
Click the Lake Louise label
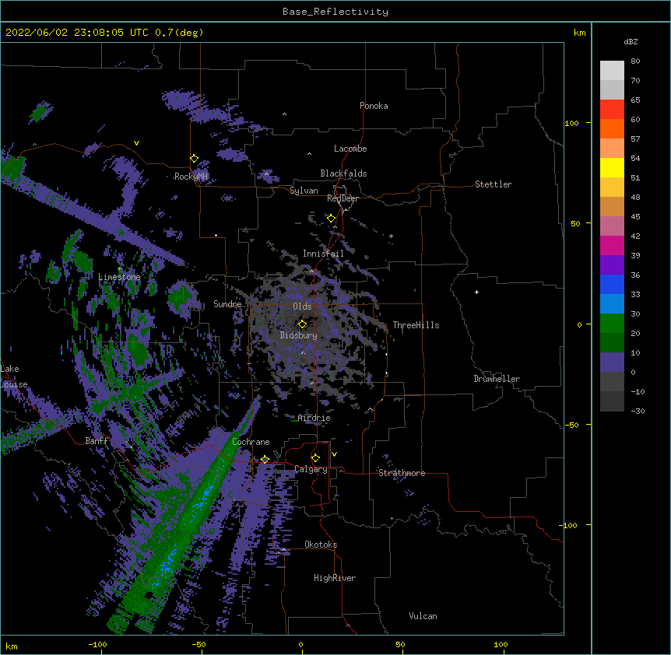click(x=14, y=377)
